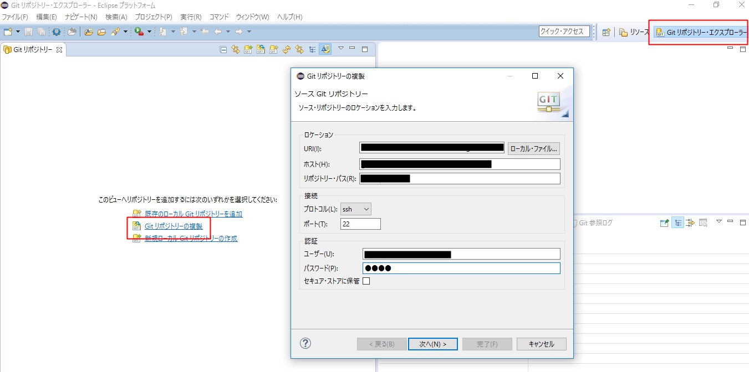The image size is (749, 372).
Task: Tick the セキュア・ストアに保管 checkbox
Action: coord(366,281)
